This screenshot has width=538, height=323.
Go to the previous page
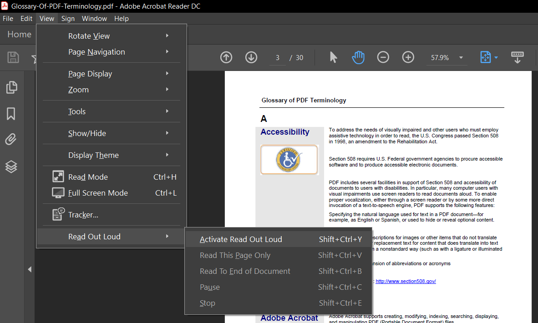[226, 57]
